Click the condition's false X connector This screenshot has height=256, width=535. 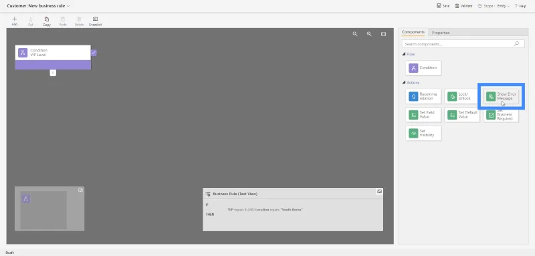click(53, 73)
